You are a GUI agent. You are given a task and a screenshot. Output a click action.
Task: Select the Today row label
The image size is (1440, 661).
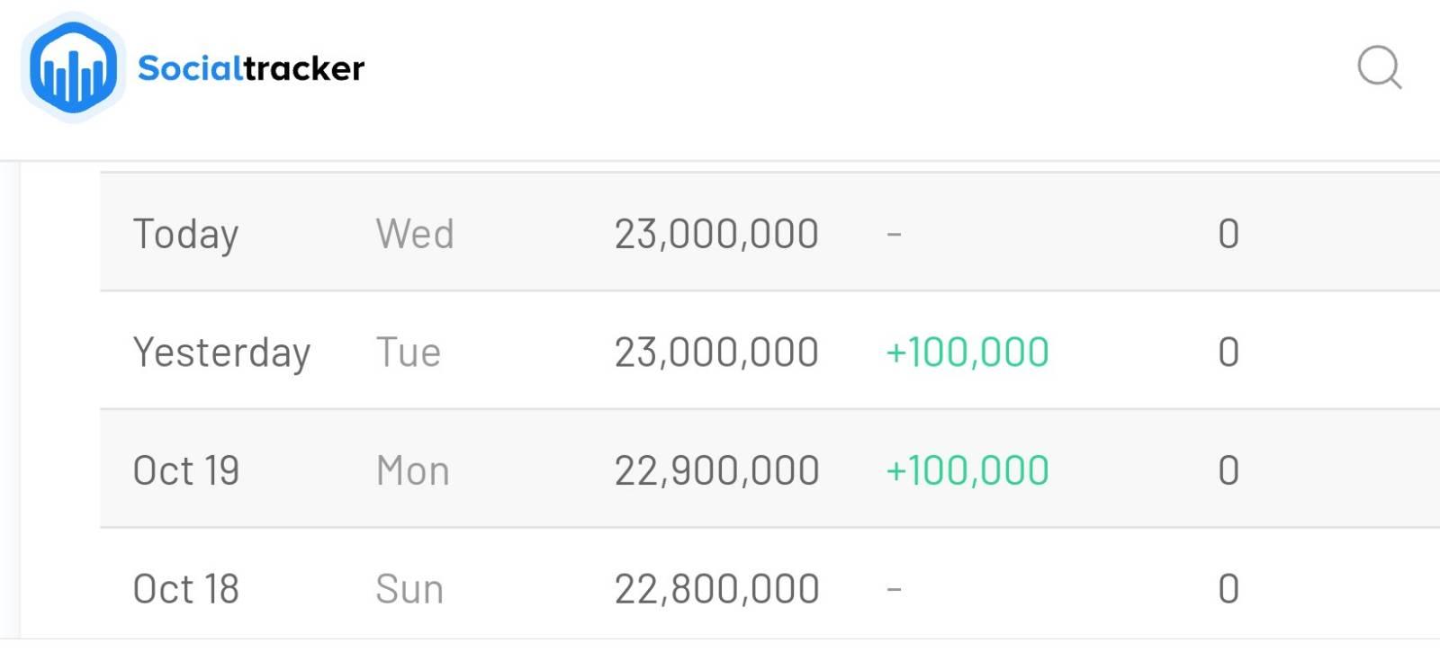[185, 235]
